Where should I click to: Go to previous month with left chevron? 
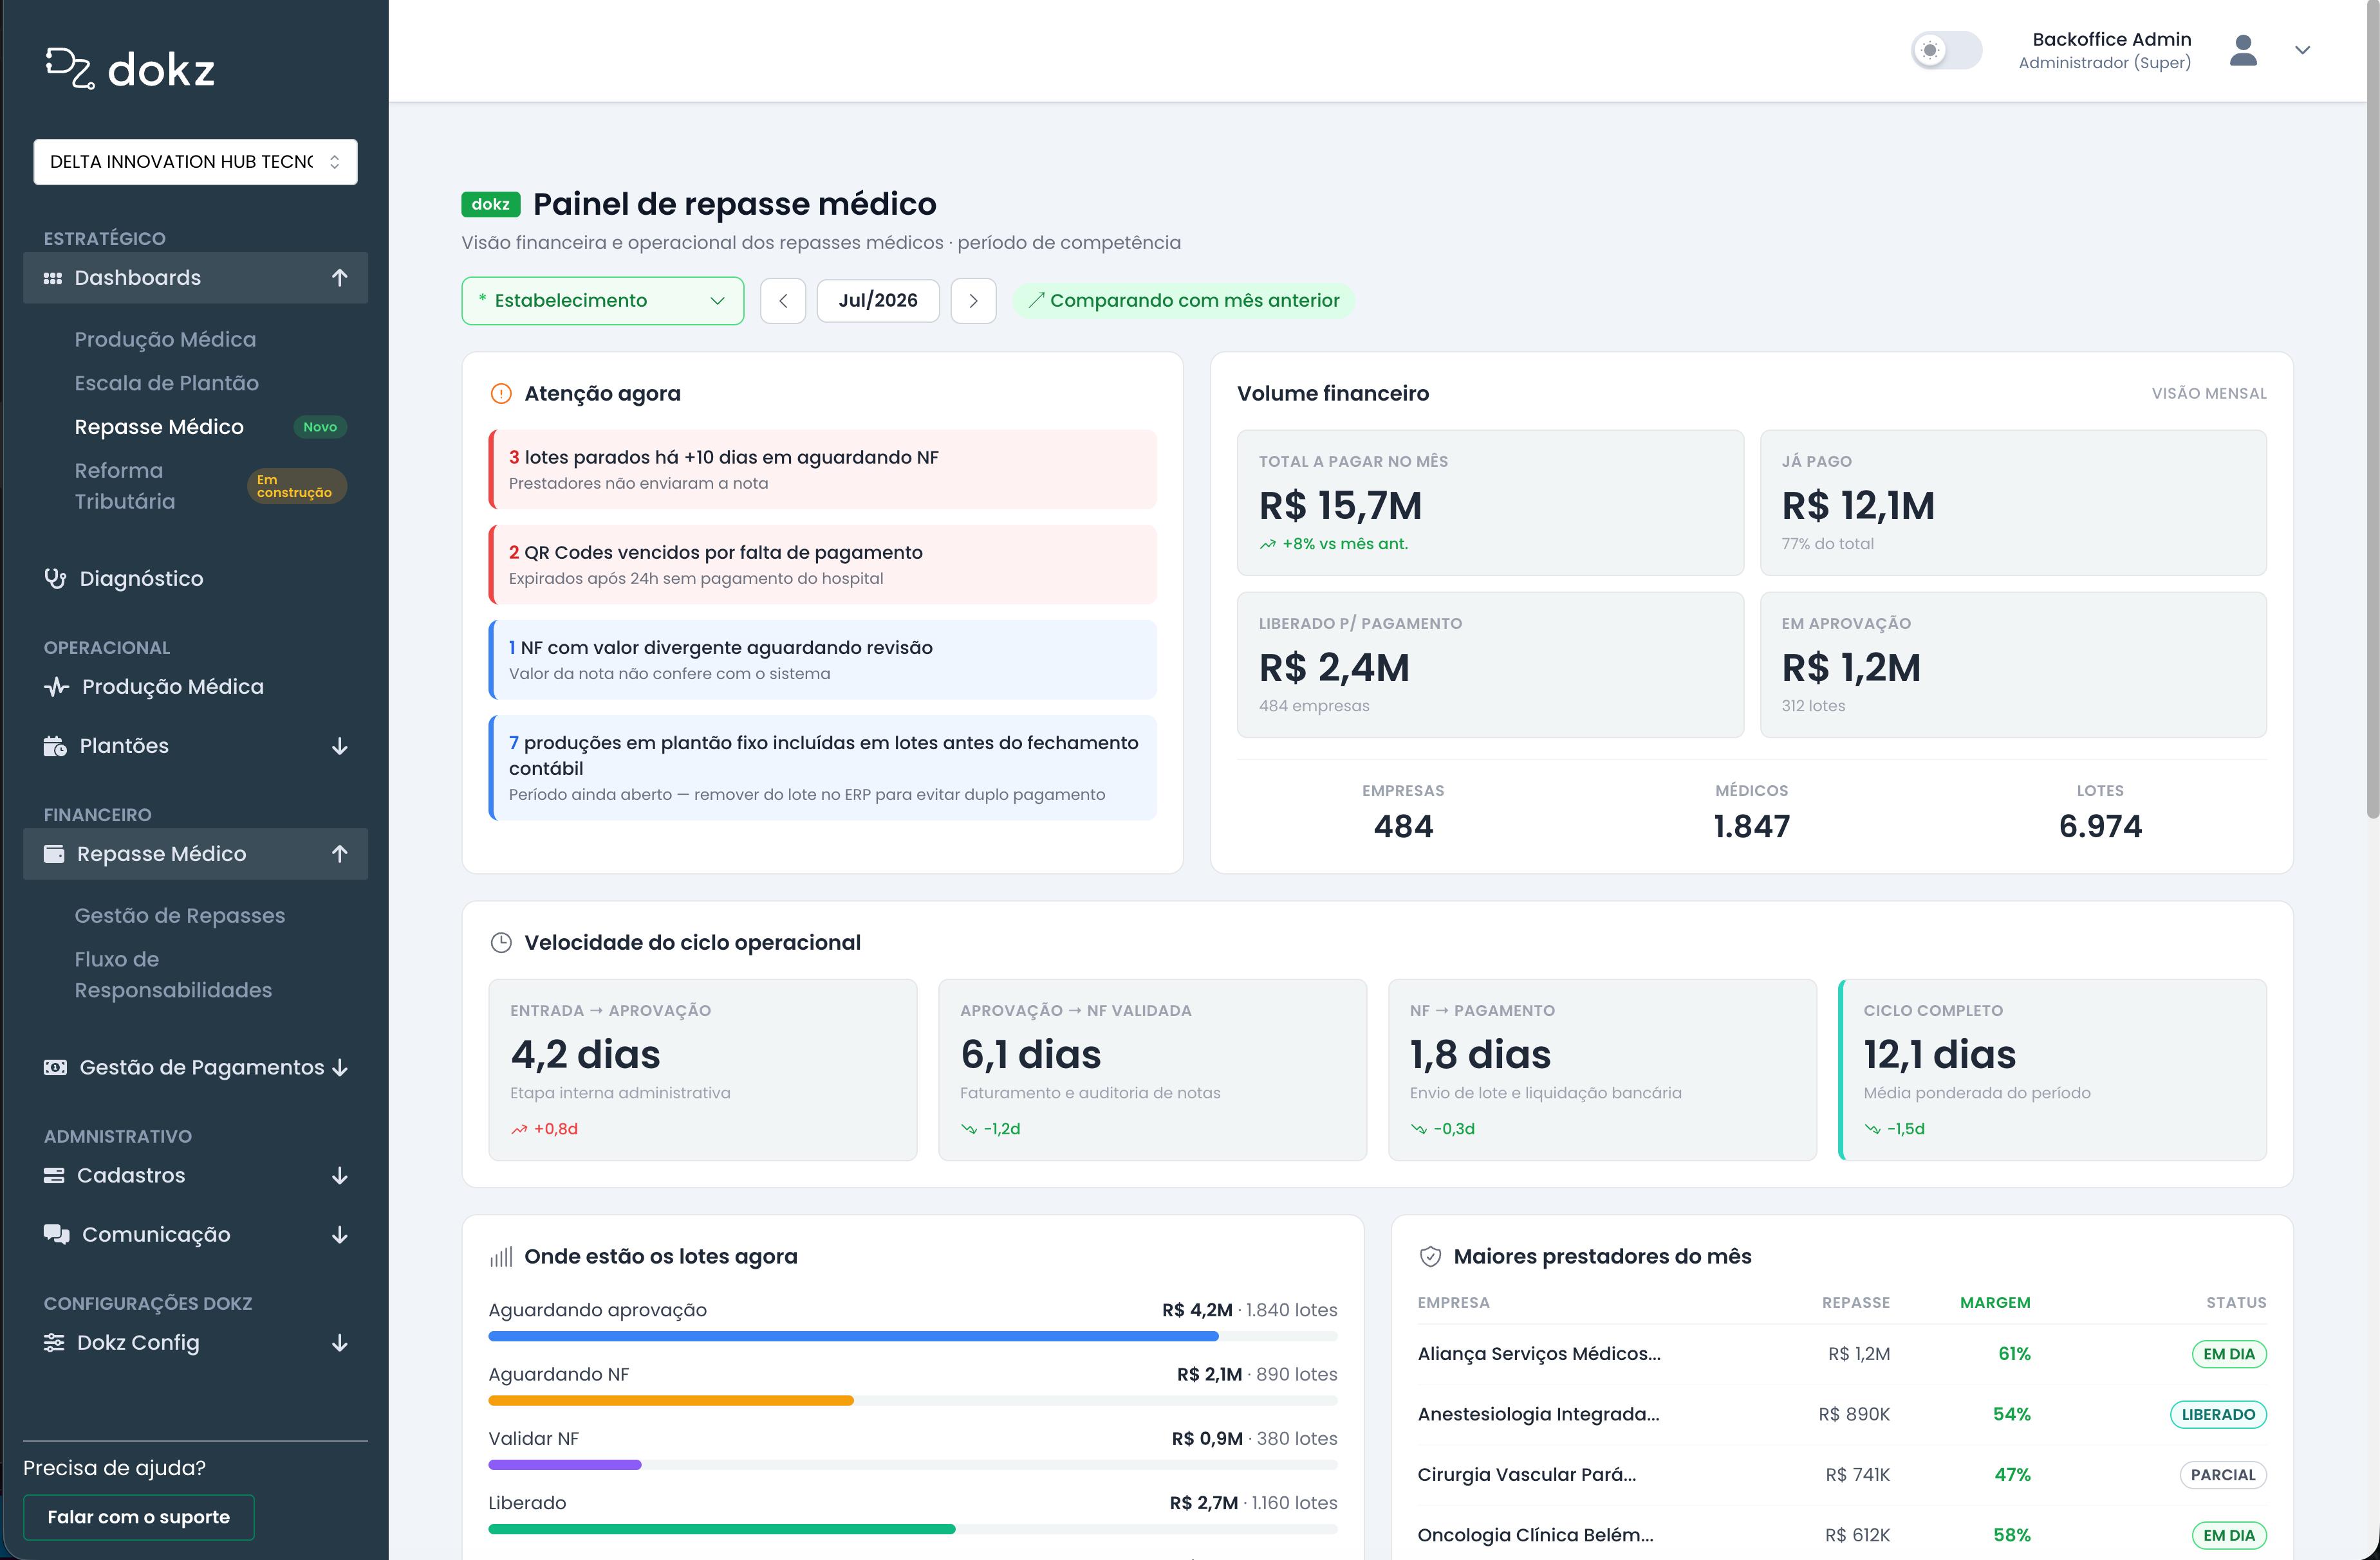783,301
